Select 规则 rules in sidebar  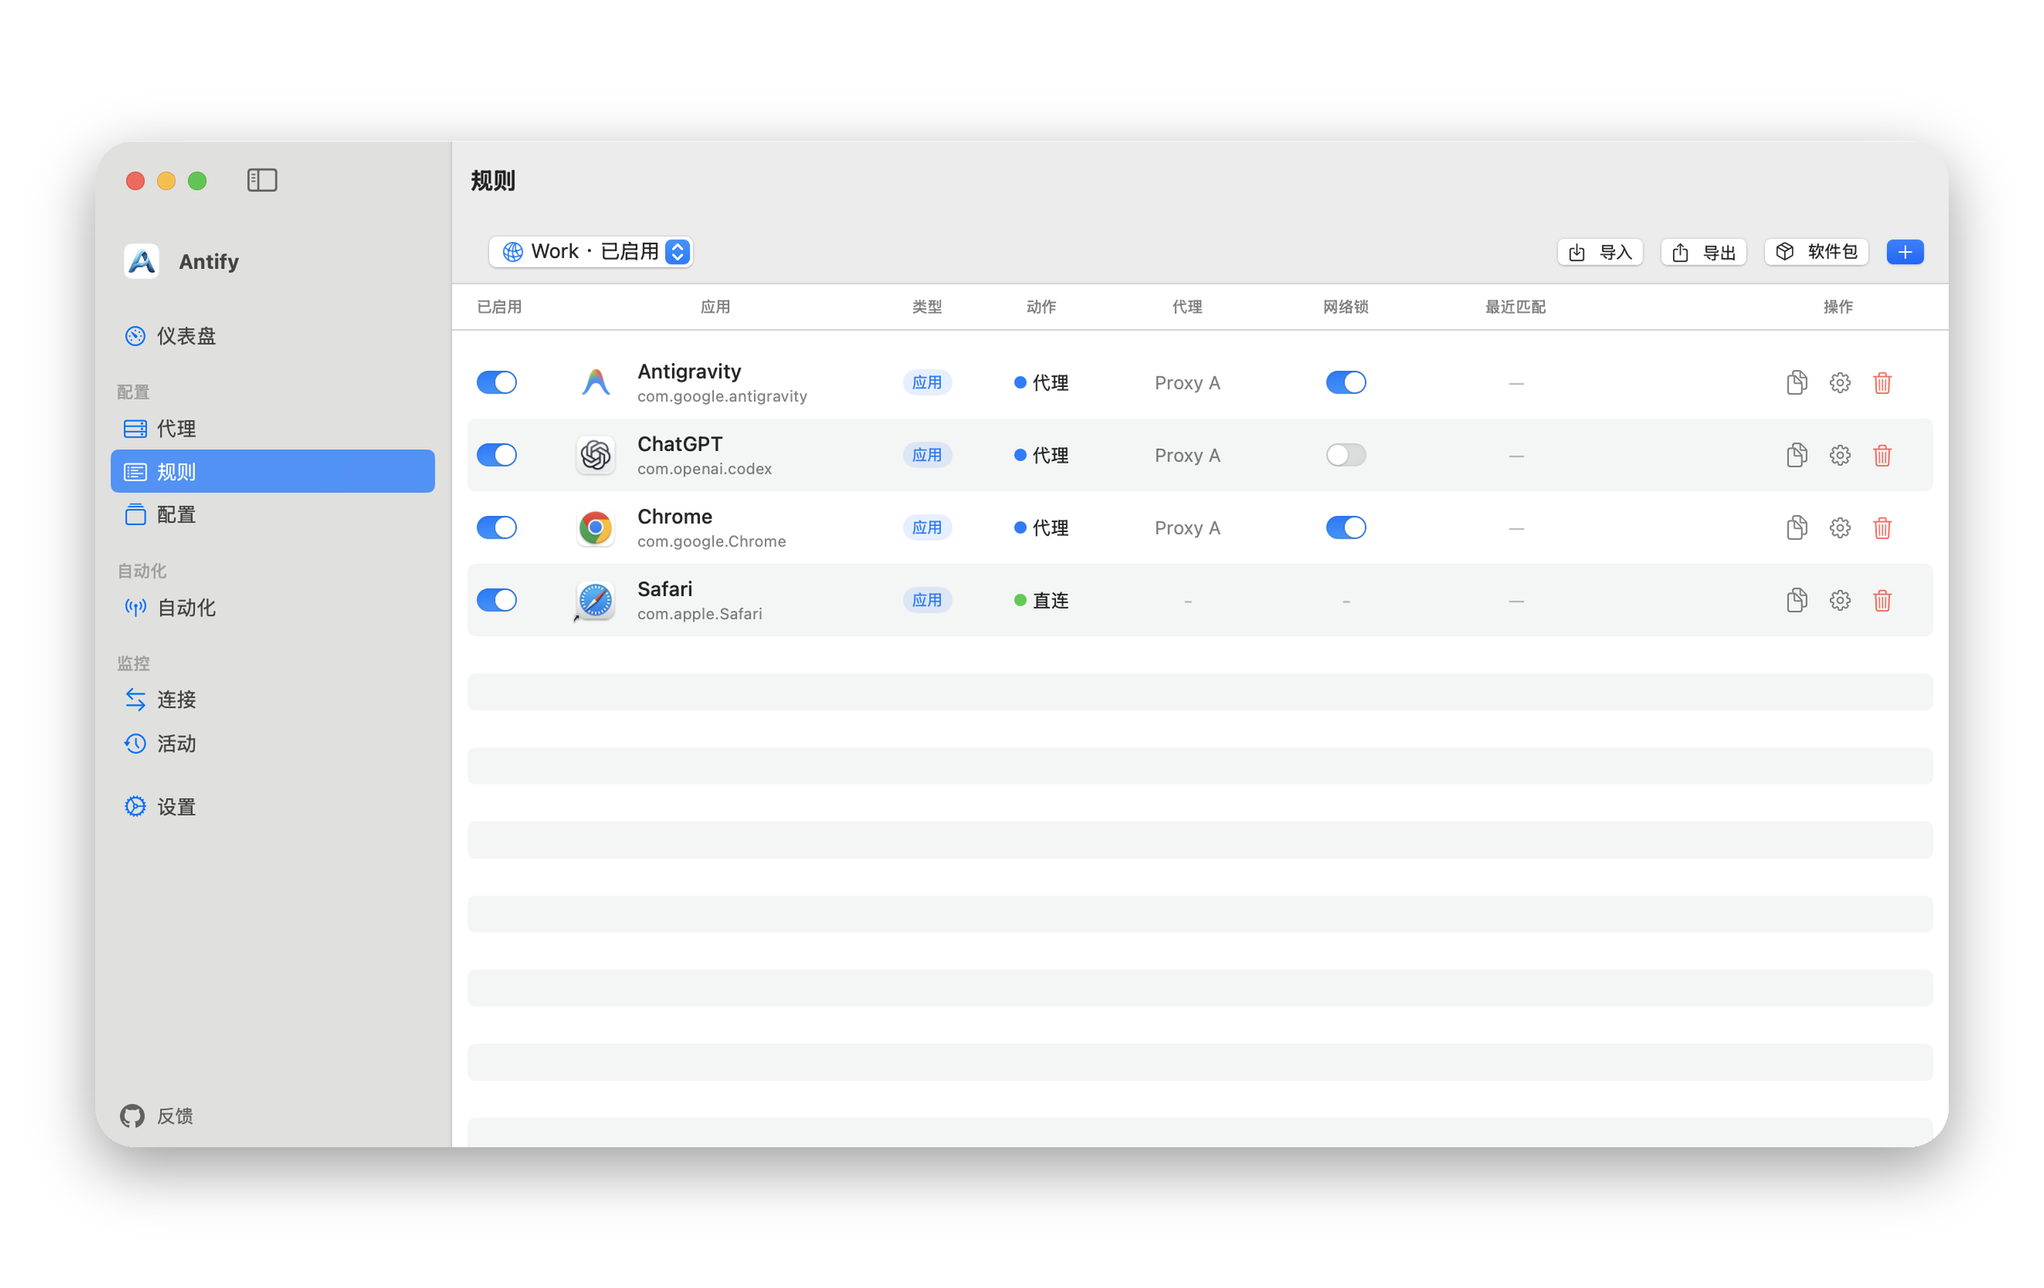pos(272,472)
